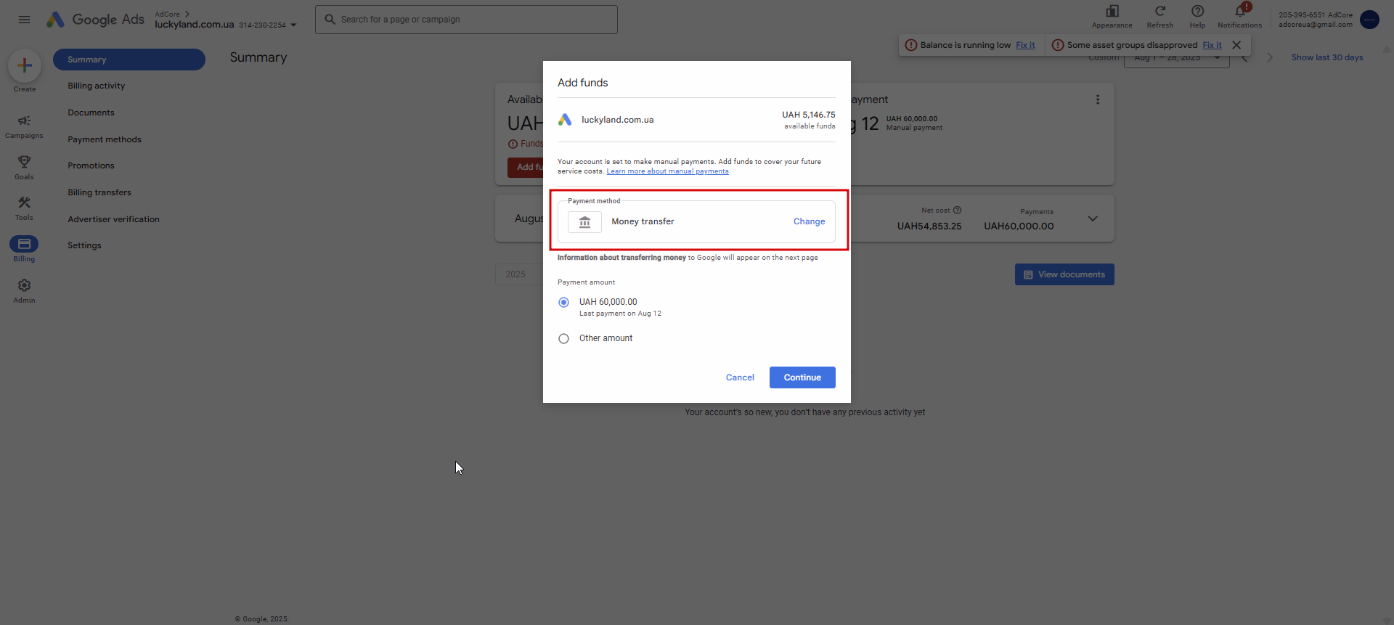Open the Help question mark icon
Viewport: 1394px width, 625px height.
(x=1197, y=12)
